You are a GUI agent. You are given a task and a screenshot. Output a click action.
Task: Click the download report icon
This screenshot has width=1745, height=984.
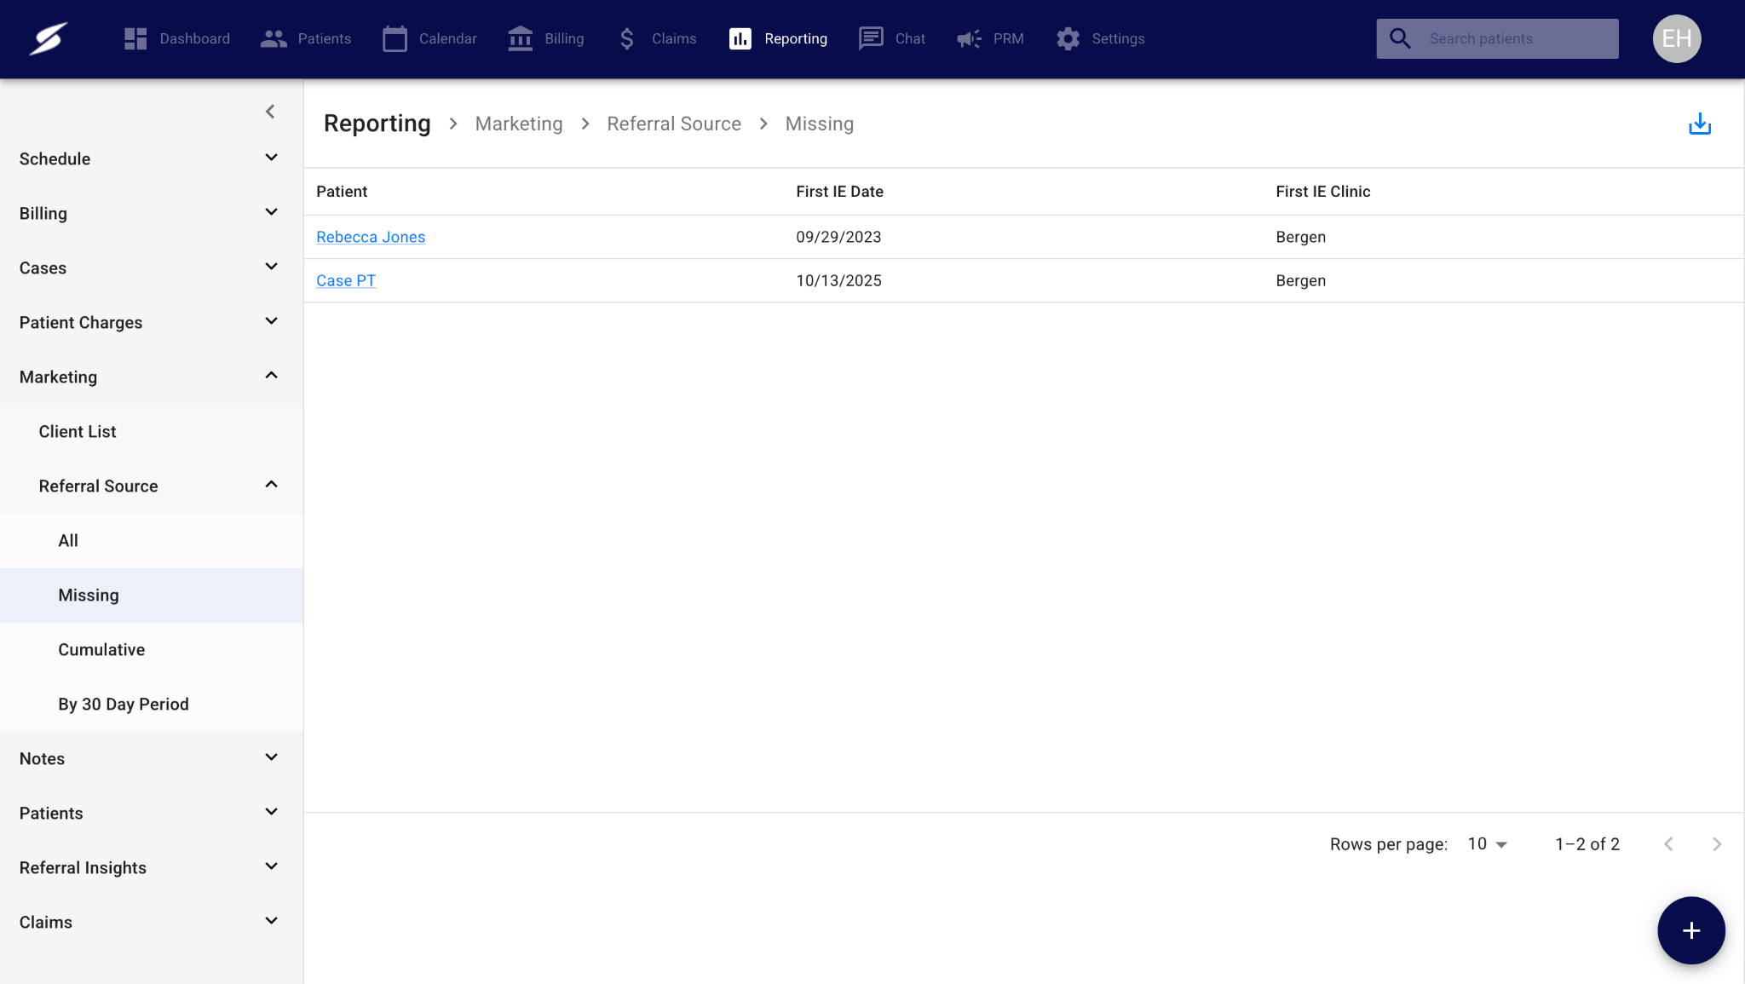click(1699, 124)
